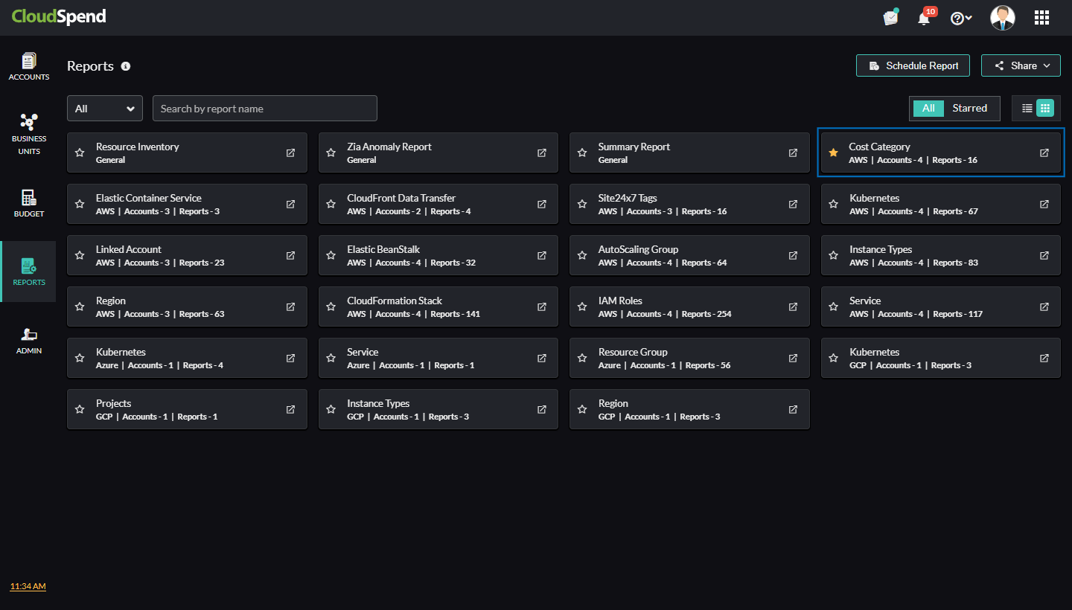Open Zia Anomaly Report external link icon
This screenshot has height=610, width=1072.
click(542, 152)
